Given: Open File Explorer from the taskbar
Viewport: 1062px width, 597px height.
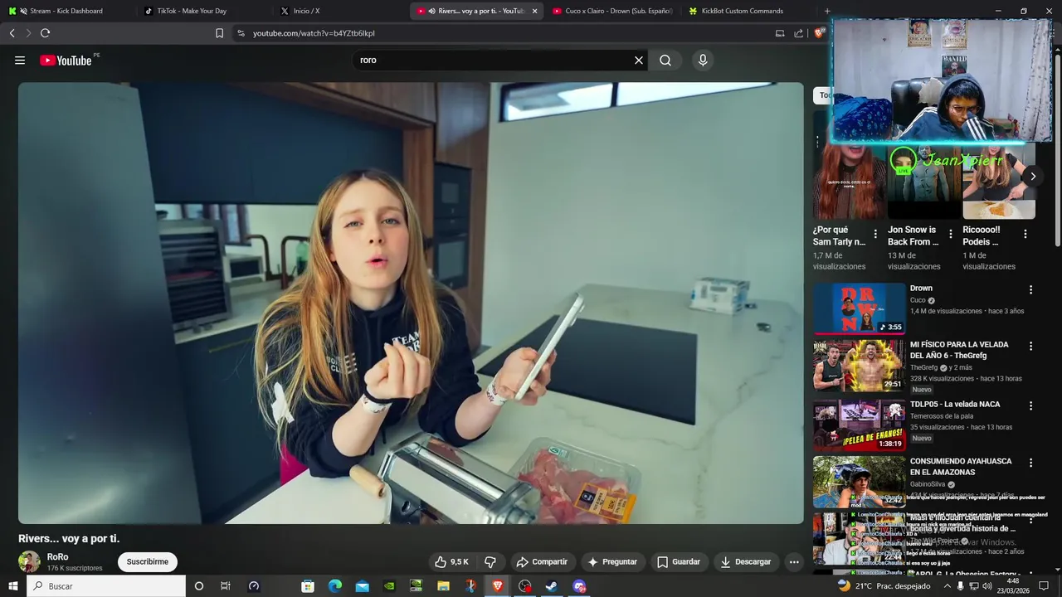Looking at the screenshot, I should tap(444, 586).
